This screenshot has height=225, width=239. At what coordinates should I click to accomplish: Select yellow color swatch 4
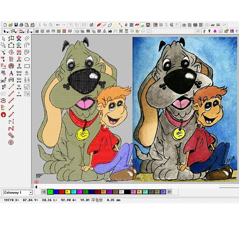pyautogui.click(x=68, y=191)
